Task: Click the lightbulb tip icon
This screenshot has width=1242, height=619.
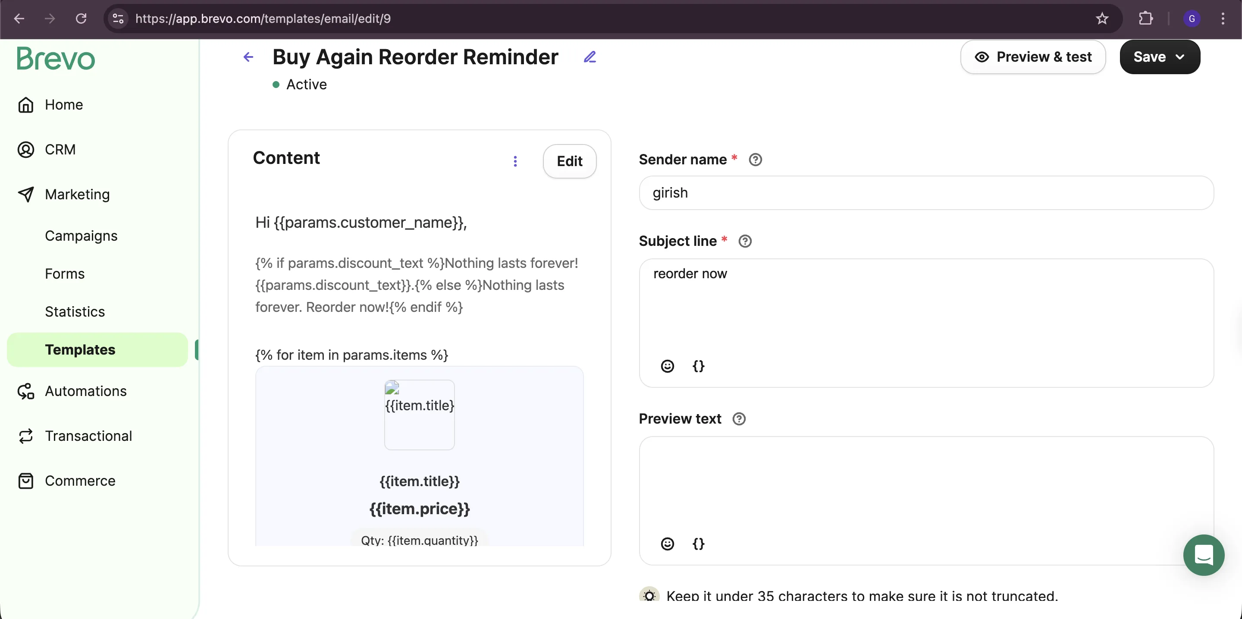Action: coord(649,595)
